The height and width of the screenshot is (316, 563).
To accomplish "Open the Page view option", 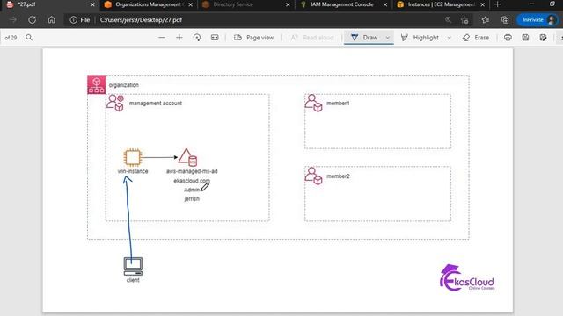I will [x=253, y=38].
